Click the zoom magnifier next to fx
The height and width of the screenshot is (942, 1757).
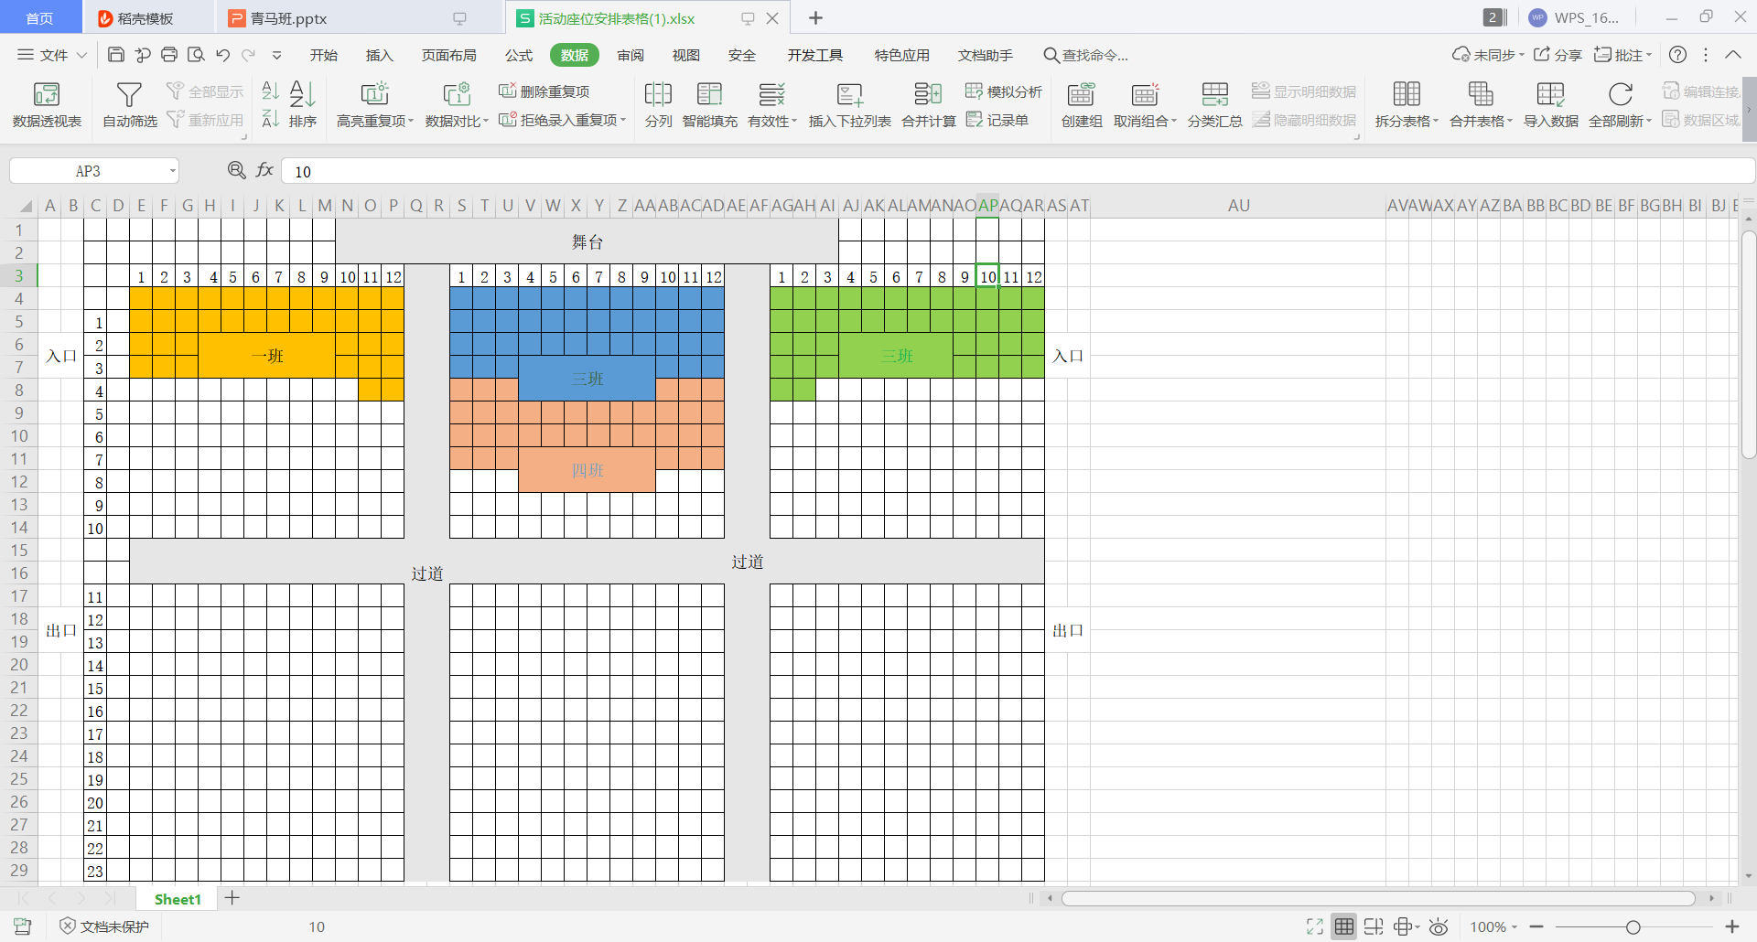pos(236,170)
